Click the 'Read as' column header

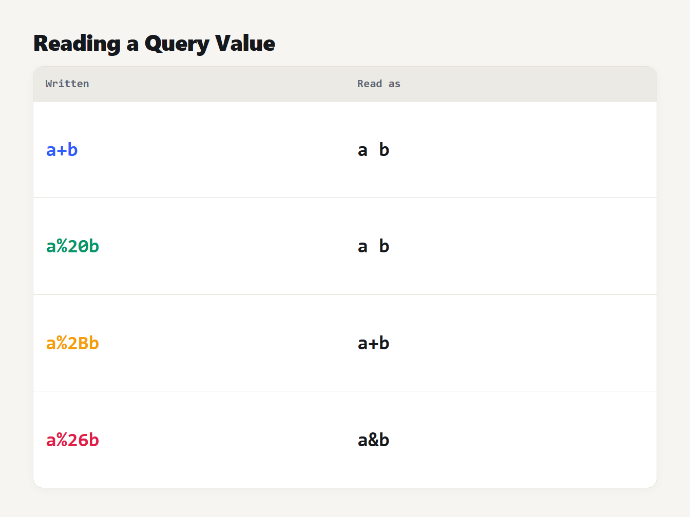point(379,84)
